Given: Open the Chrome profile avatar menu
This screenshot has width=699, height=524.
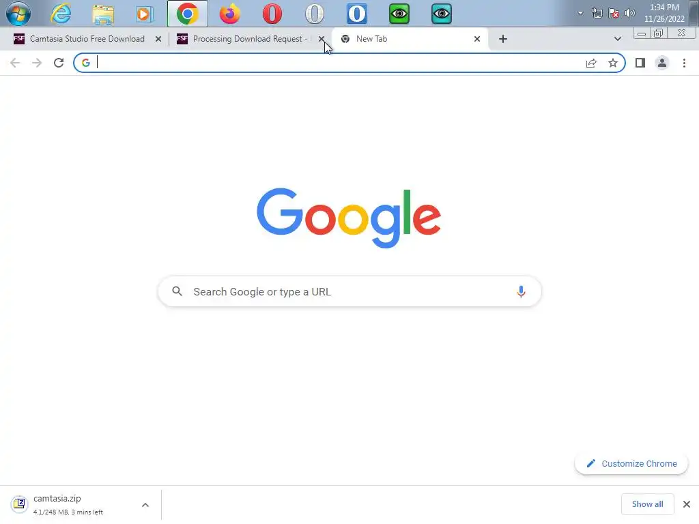Looking at the screenshot, I should tap(662, 63).
